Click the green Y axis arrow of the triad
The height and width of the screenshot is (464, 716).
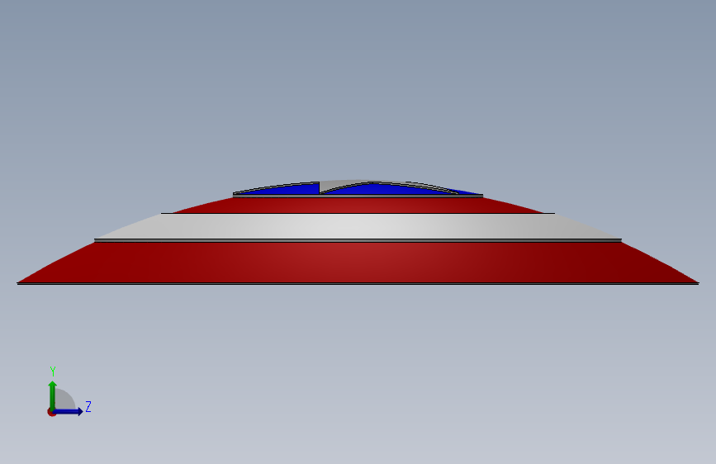(x=53, y=395)
